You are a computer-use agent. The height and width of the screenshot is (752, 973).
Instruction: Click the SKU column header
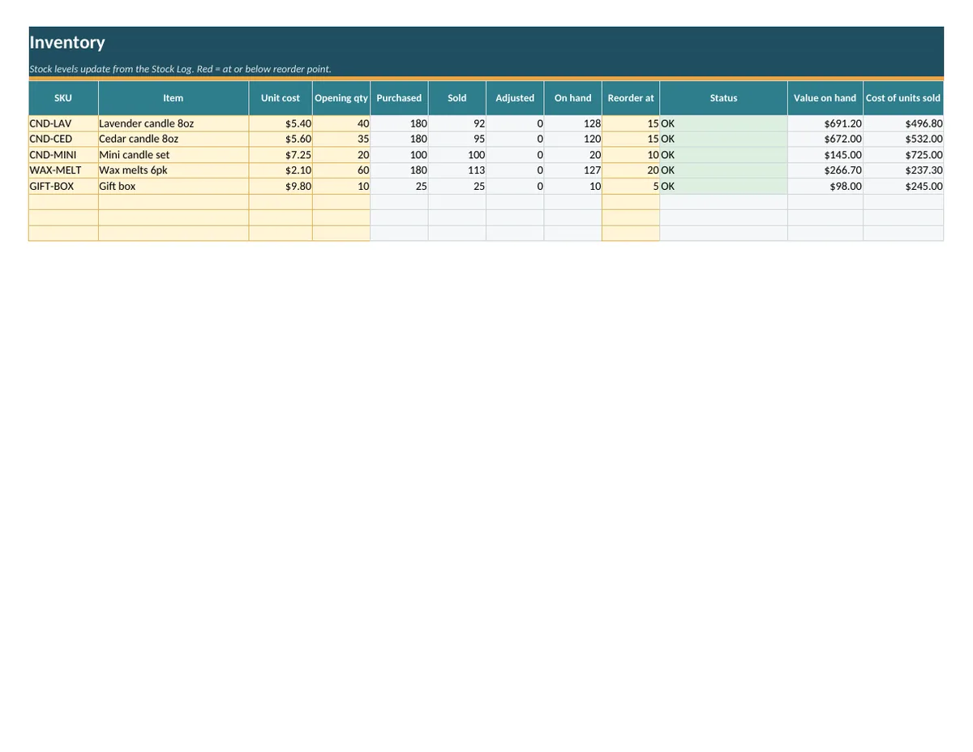(63, 98)
